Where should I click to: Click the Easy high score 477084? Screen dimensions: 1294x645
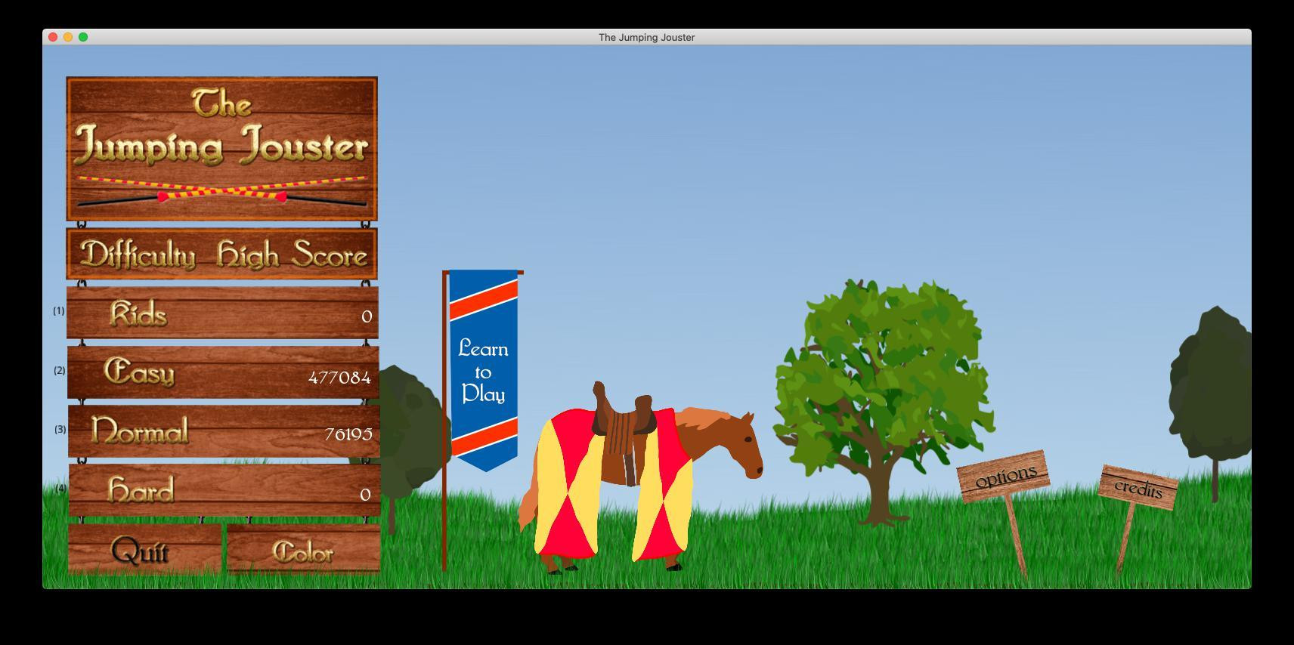(x=339, y=377)
